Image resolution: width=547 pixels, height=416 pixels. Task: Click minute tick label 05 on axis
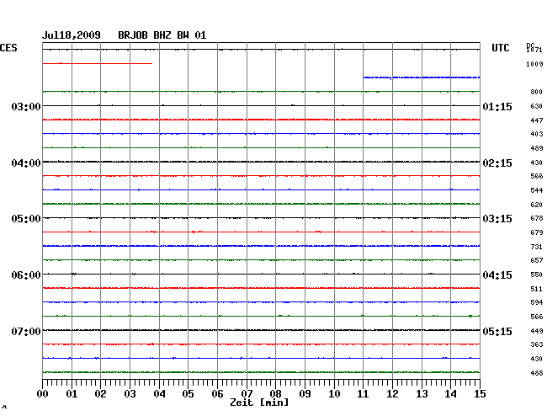tap(188, 393)
